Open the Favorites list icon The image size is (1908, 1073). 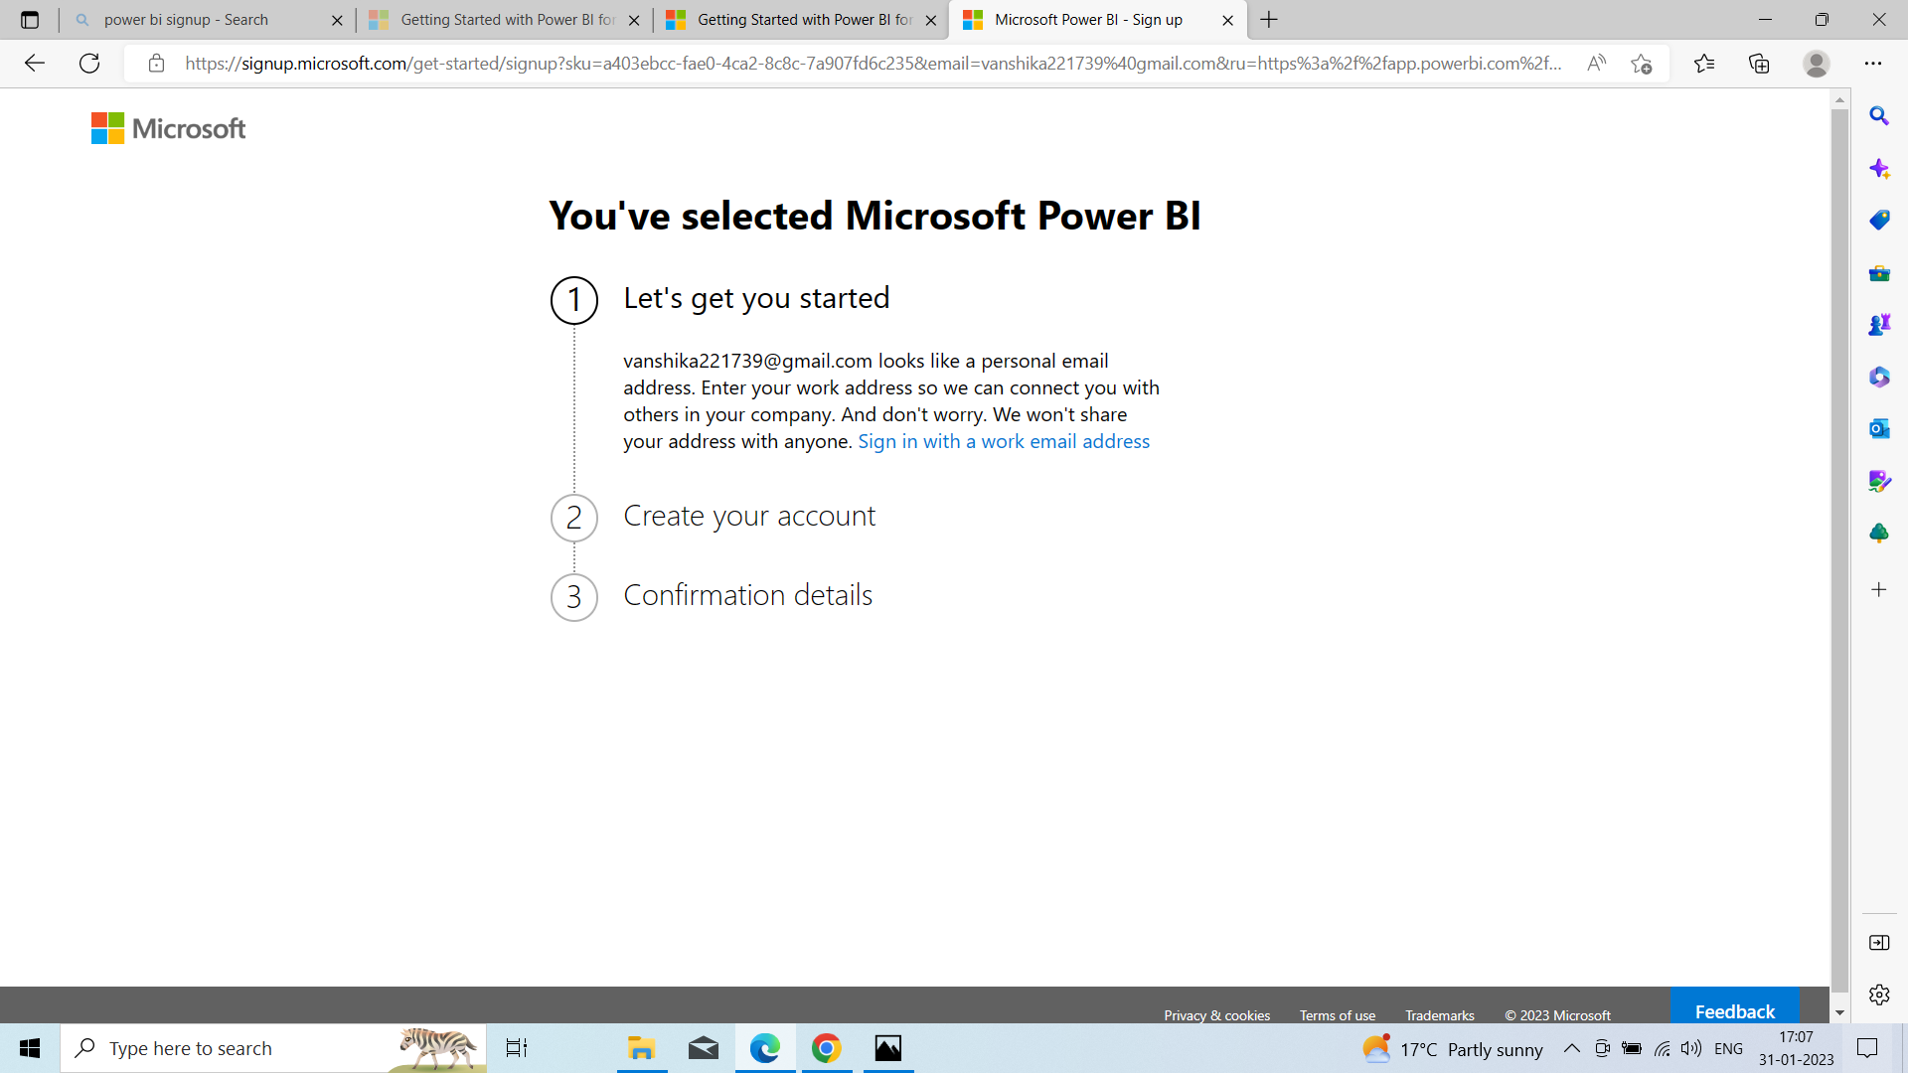click(x=1704, y=64)
